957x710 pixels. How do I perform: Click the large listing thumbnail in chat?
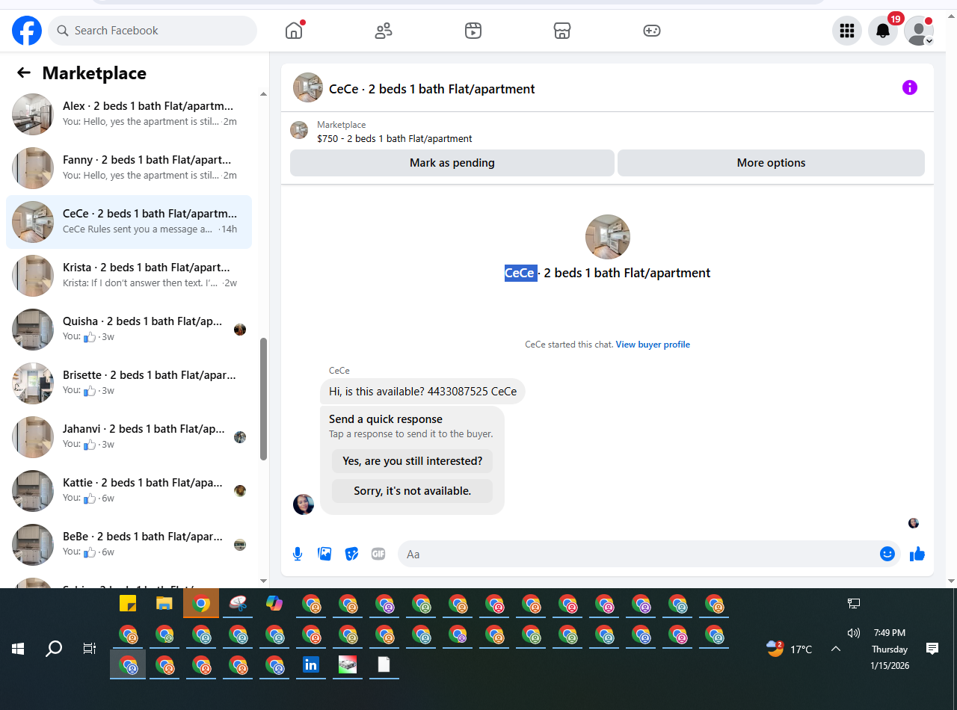608,237
